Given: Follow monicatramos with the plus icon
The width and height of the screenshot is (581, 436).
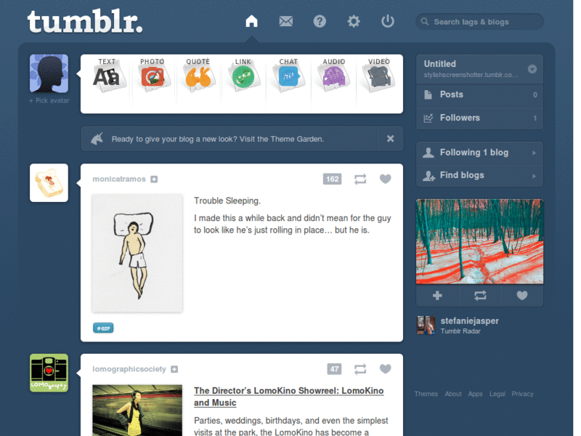Looking at the screenshot, I should coord(154,179).
